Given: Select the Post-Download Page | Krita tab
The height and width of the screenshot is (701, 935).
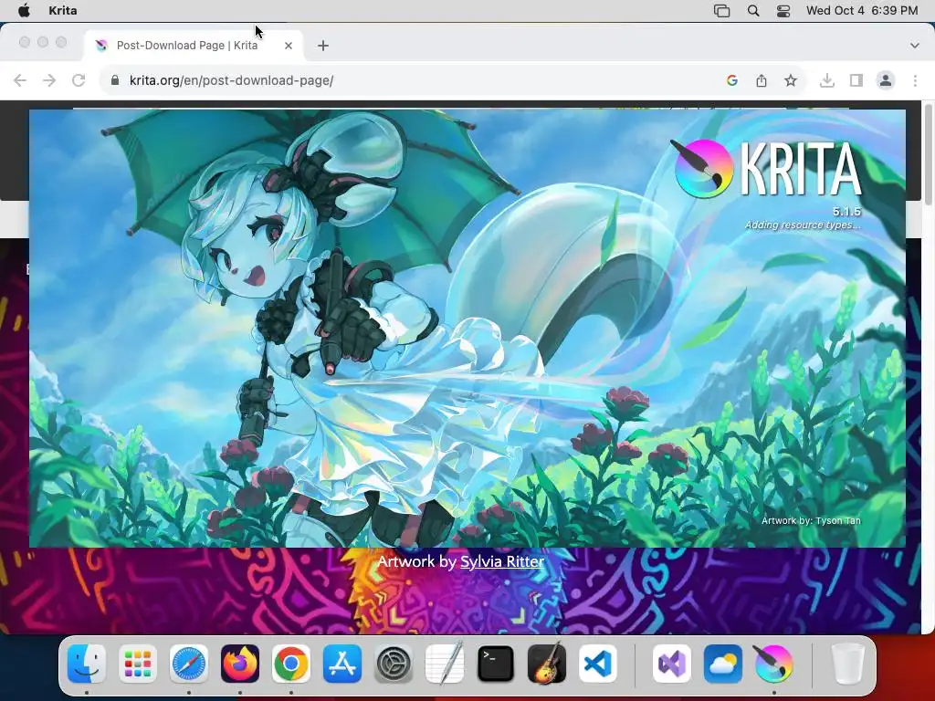Looking at the screenshot, I should coord(194,46).
